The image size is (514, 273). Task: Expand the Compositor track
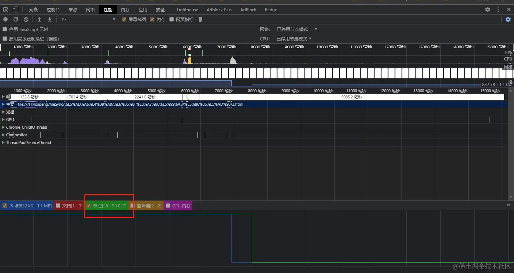click(4, 135)
